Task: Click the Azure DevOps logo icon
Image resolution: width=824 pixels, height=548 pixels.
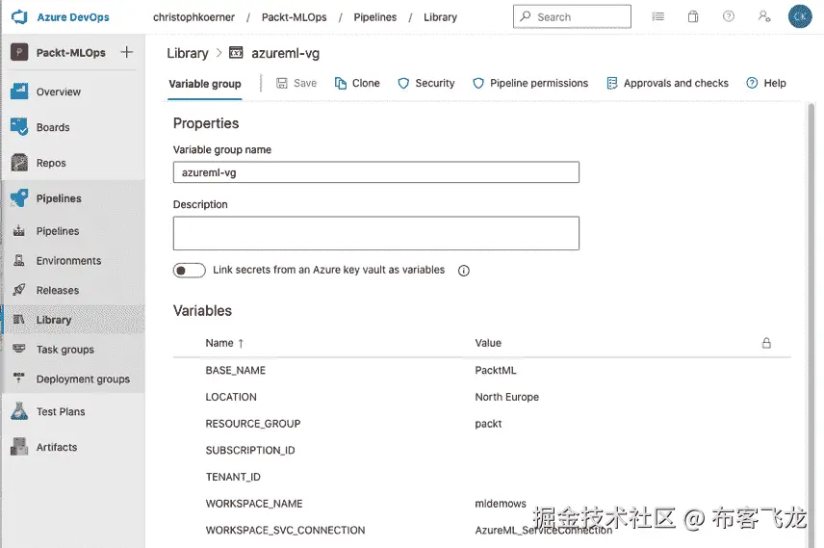Action: (x=19, y=16)
